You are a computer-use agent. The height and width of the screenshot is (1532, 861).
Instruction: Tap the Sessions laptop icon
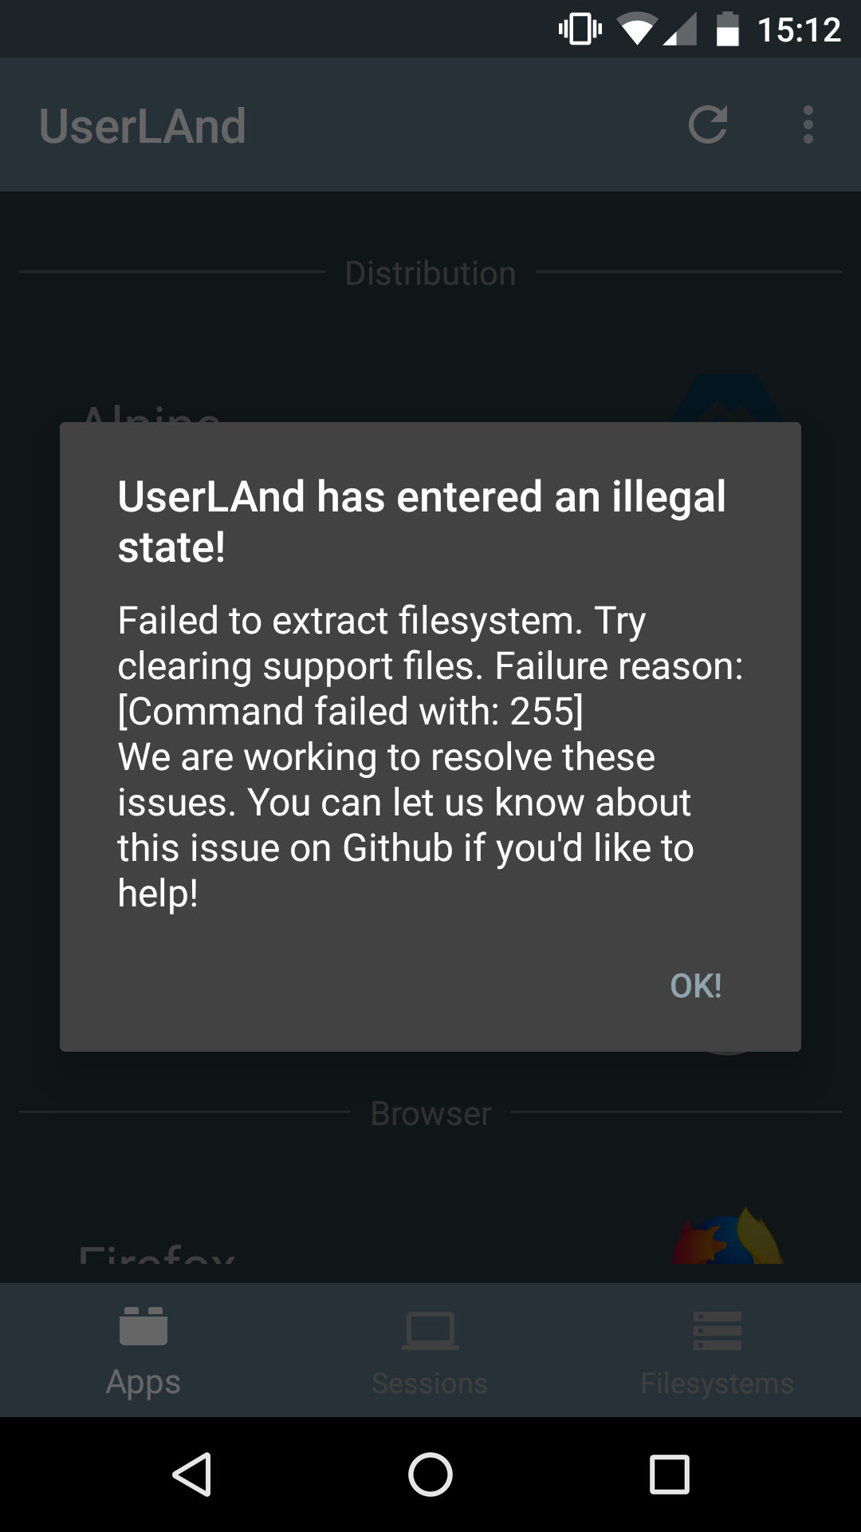[x=429, y=1329]
